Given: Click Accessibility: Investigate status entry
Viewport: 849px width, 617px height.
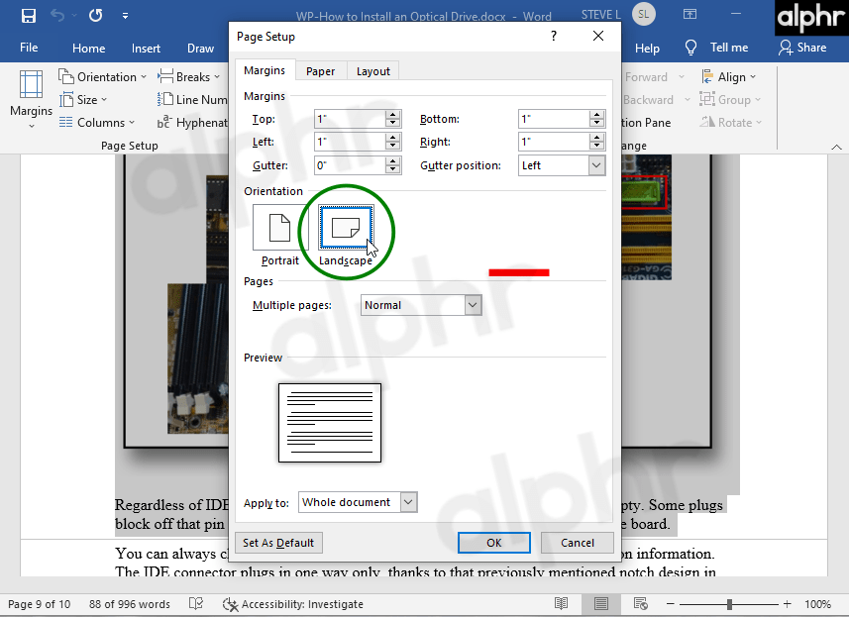Looking at the screenshot, I should pyautogui.click(x=293, y=604).
